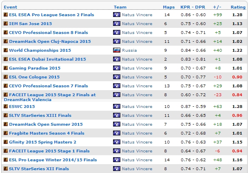Click the Russia flag icon
This screenshot has width=248, height=173.
coord(117,50)
